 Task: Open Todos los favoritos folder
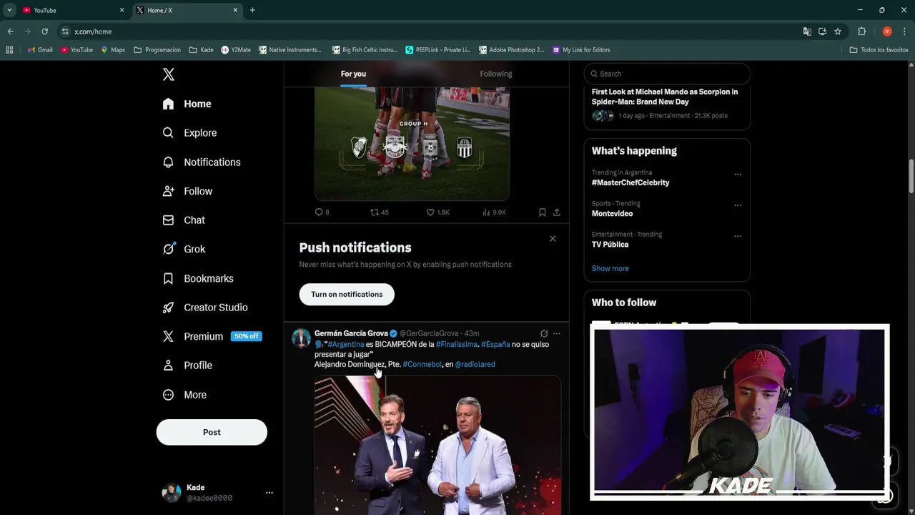coord(879,50)
